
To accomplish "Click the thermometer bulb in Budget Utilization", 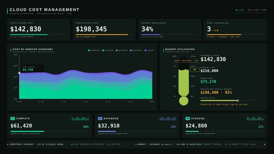I will [184, 101].
